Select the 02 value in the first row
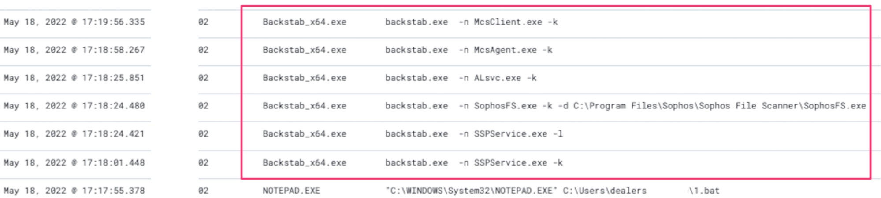The height and width of the screenshot is (198, 881). coord(203,22)
